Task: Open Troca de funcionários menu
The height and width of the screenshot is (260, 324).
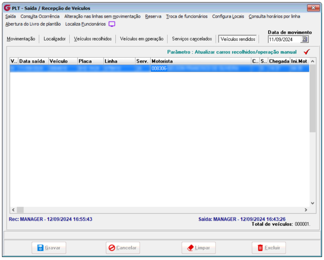Action: click(x=187, y=16)
